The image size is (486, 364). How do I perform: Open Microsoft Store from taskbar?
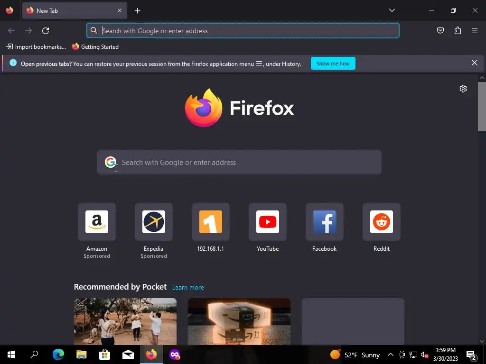pyautogui.click(x=104, y=355)
